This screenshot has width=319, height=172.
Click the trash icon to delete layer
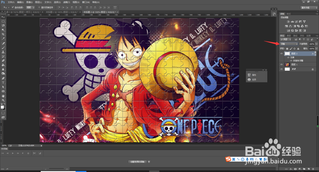pyautogui.click(x=313, y=169)
